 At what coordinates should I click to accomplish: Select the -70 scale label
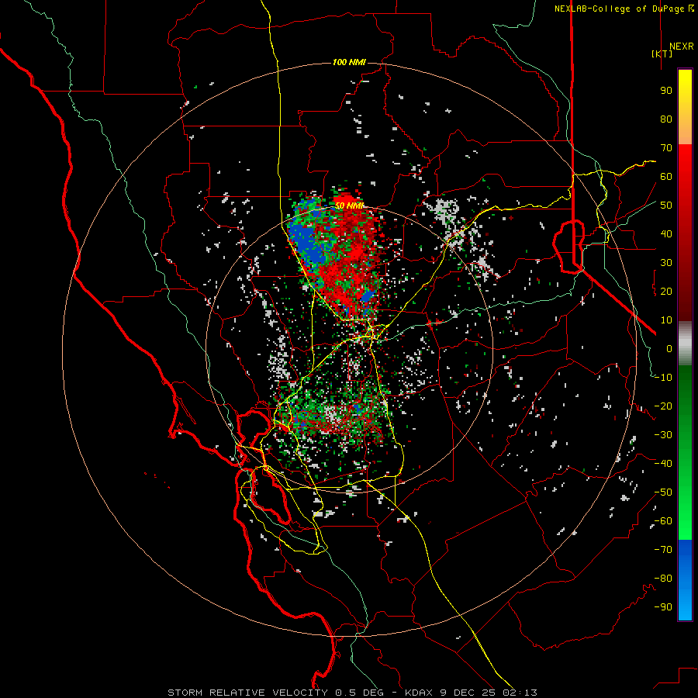[x=663, y=550]
